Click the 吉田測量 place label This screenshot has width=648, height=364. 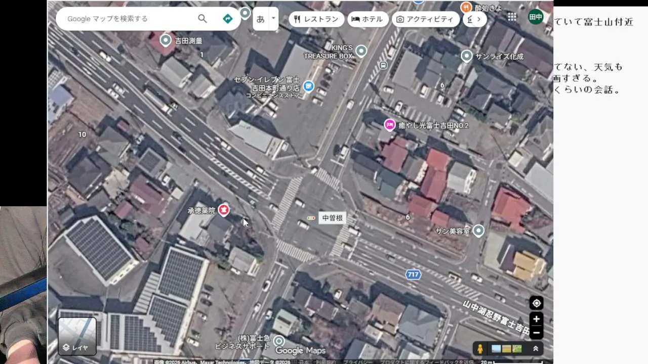[188, 40]
